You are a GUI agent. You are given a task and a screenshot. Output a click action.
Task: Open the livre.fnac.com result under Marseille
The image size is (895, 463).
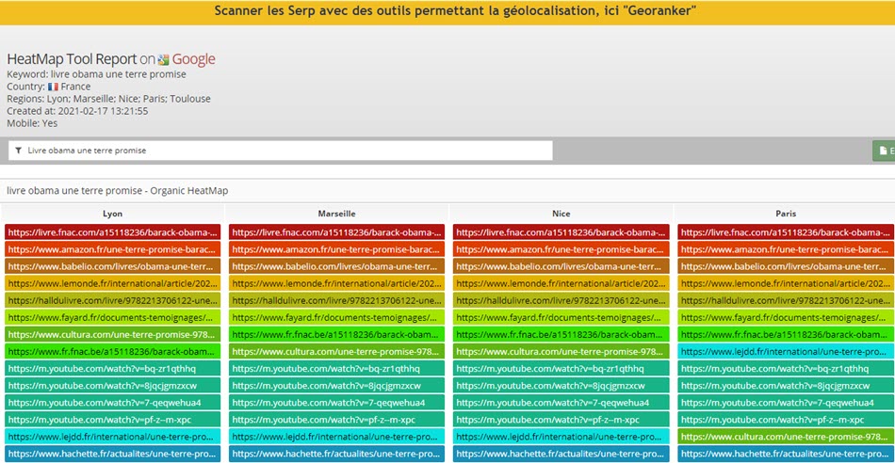(336, 232)
